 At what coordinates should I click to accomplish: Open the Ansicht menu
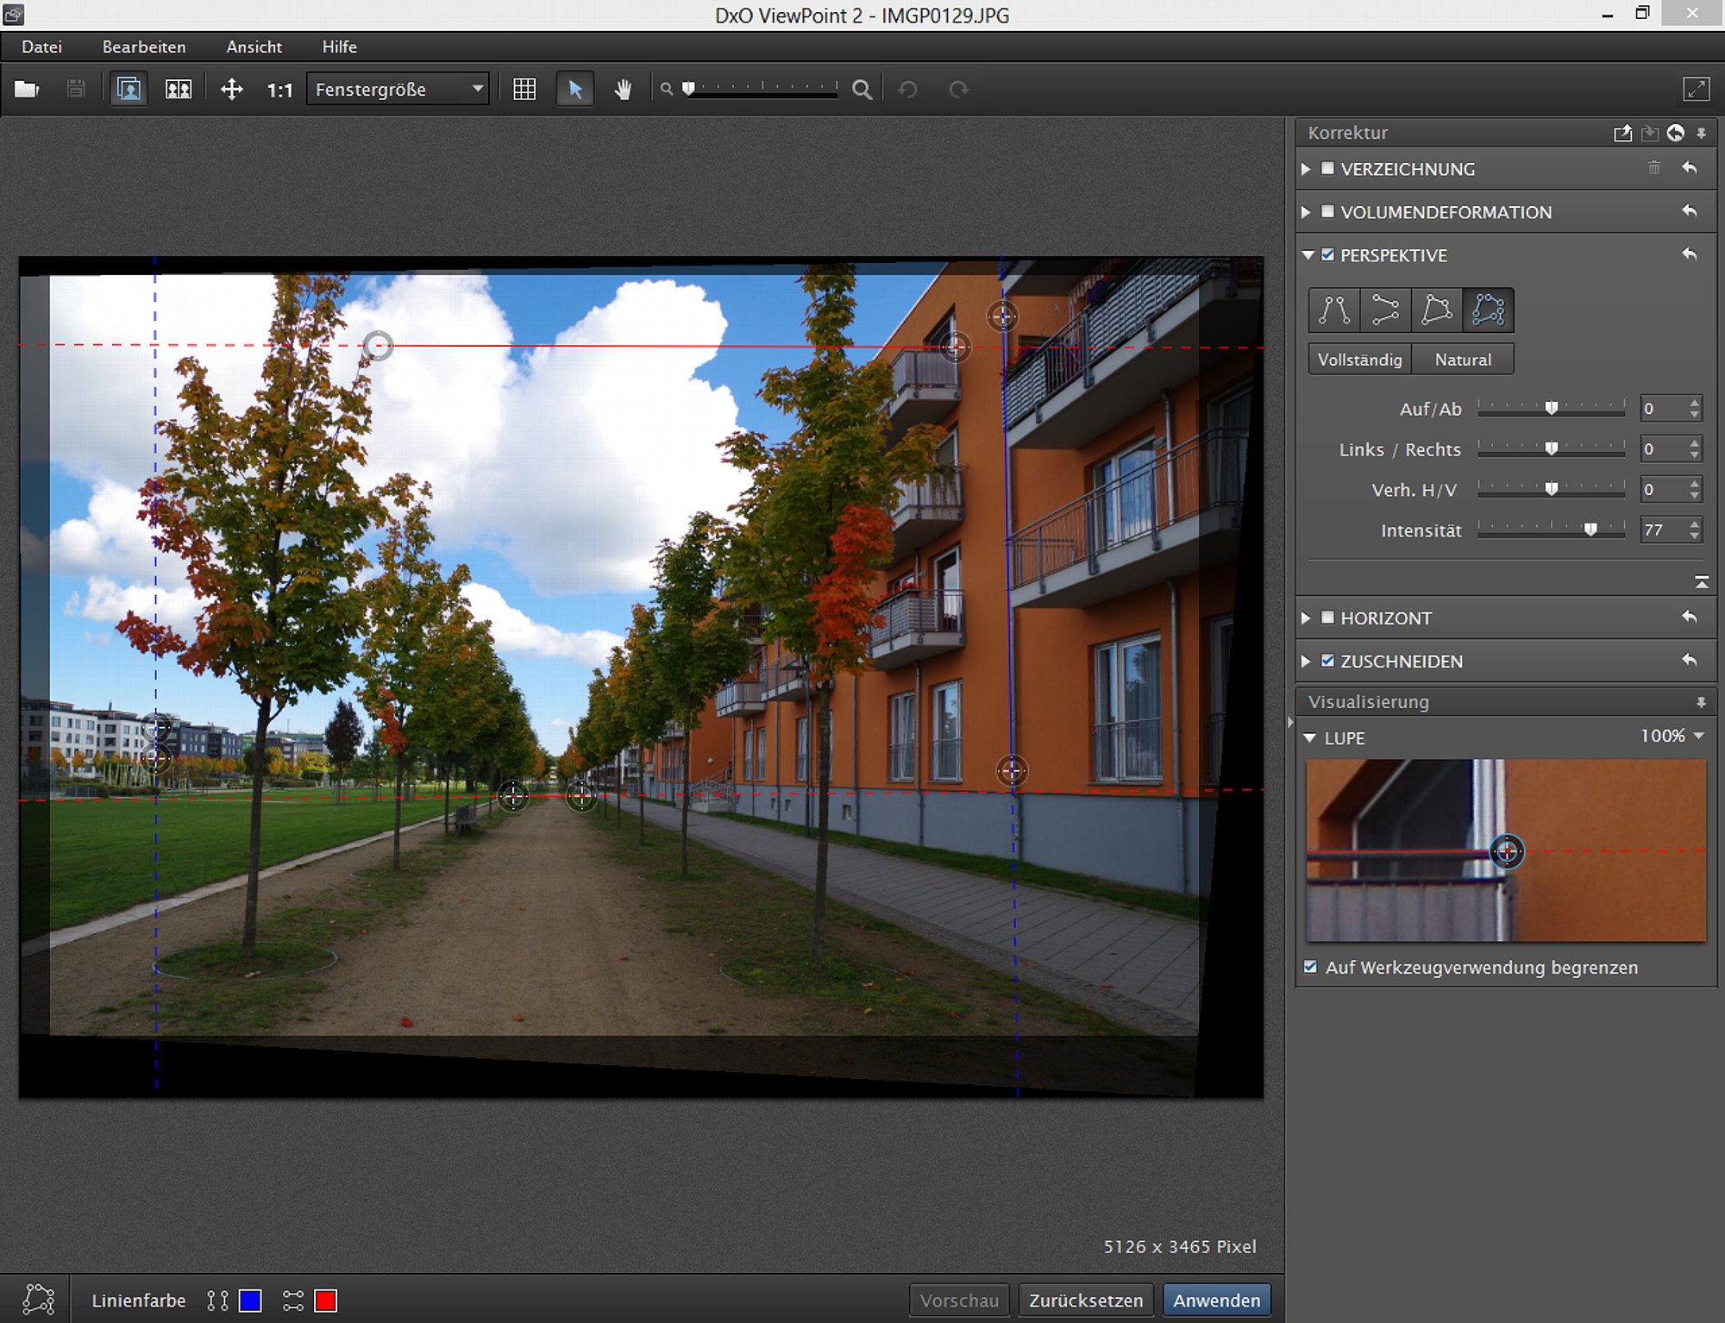click(x=254, y=47)
